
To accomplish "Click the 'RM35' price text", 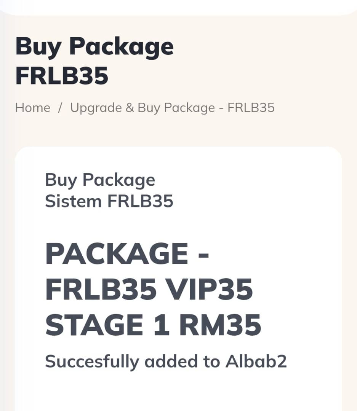I will 221,326.
